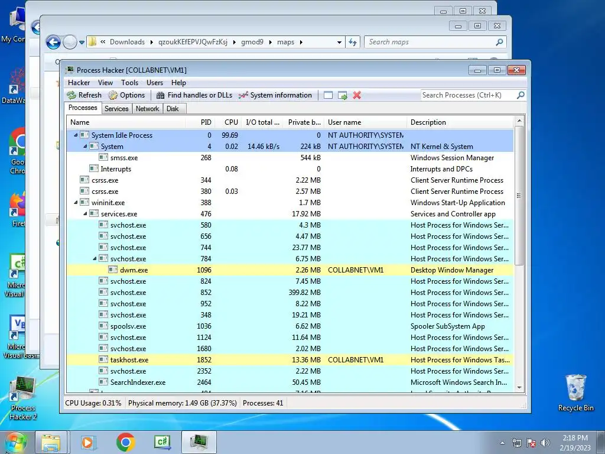The height and width of the screenshot is (454, 605).
Task: Collapse the System process tree node
Action: [x=85, y=147]
